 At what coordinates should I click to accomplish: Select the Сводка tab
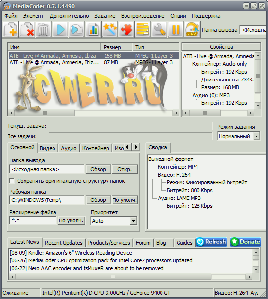[158, 147]
